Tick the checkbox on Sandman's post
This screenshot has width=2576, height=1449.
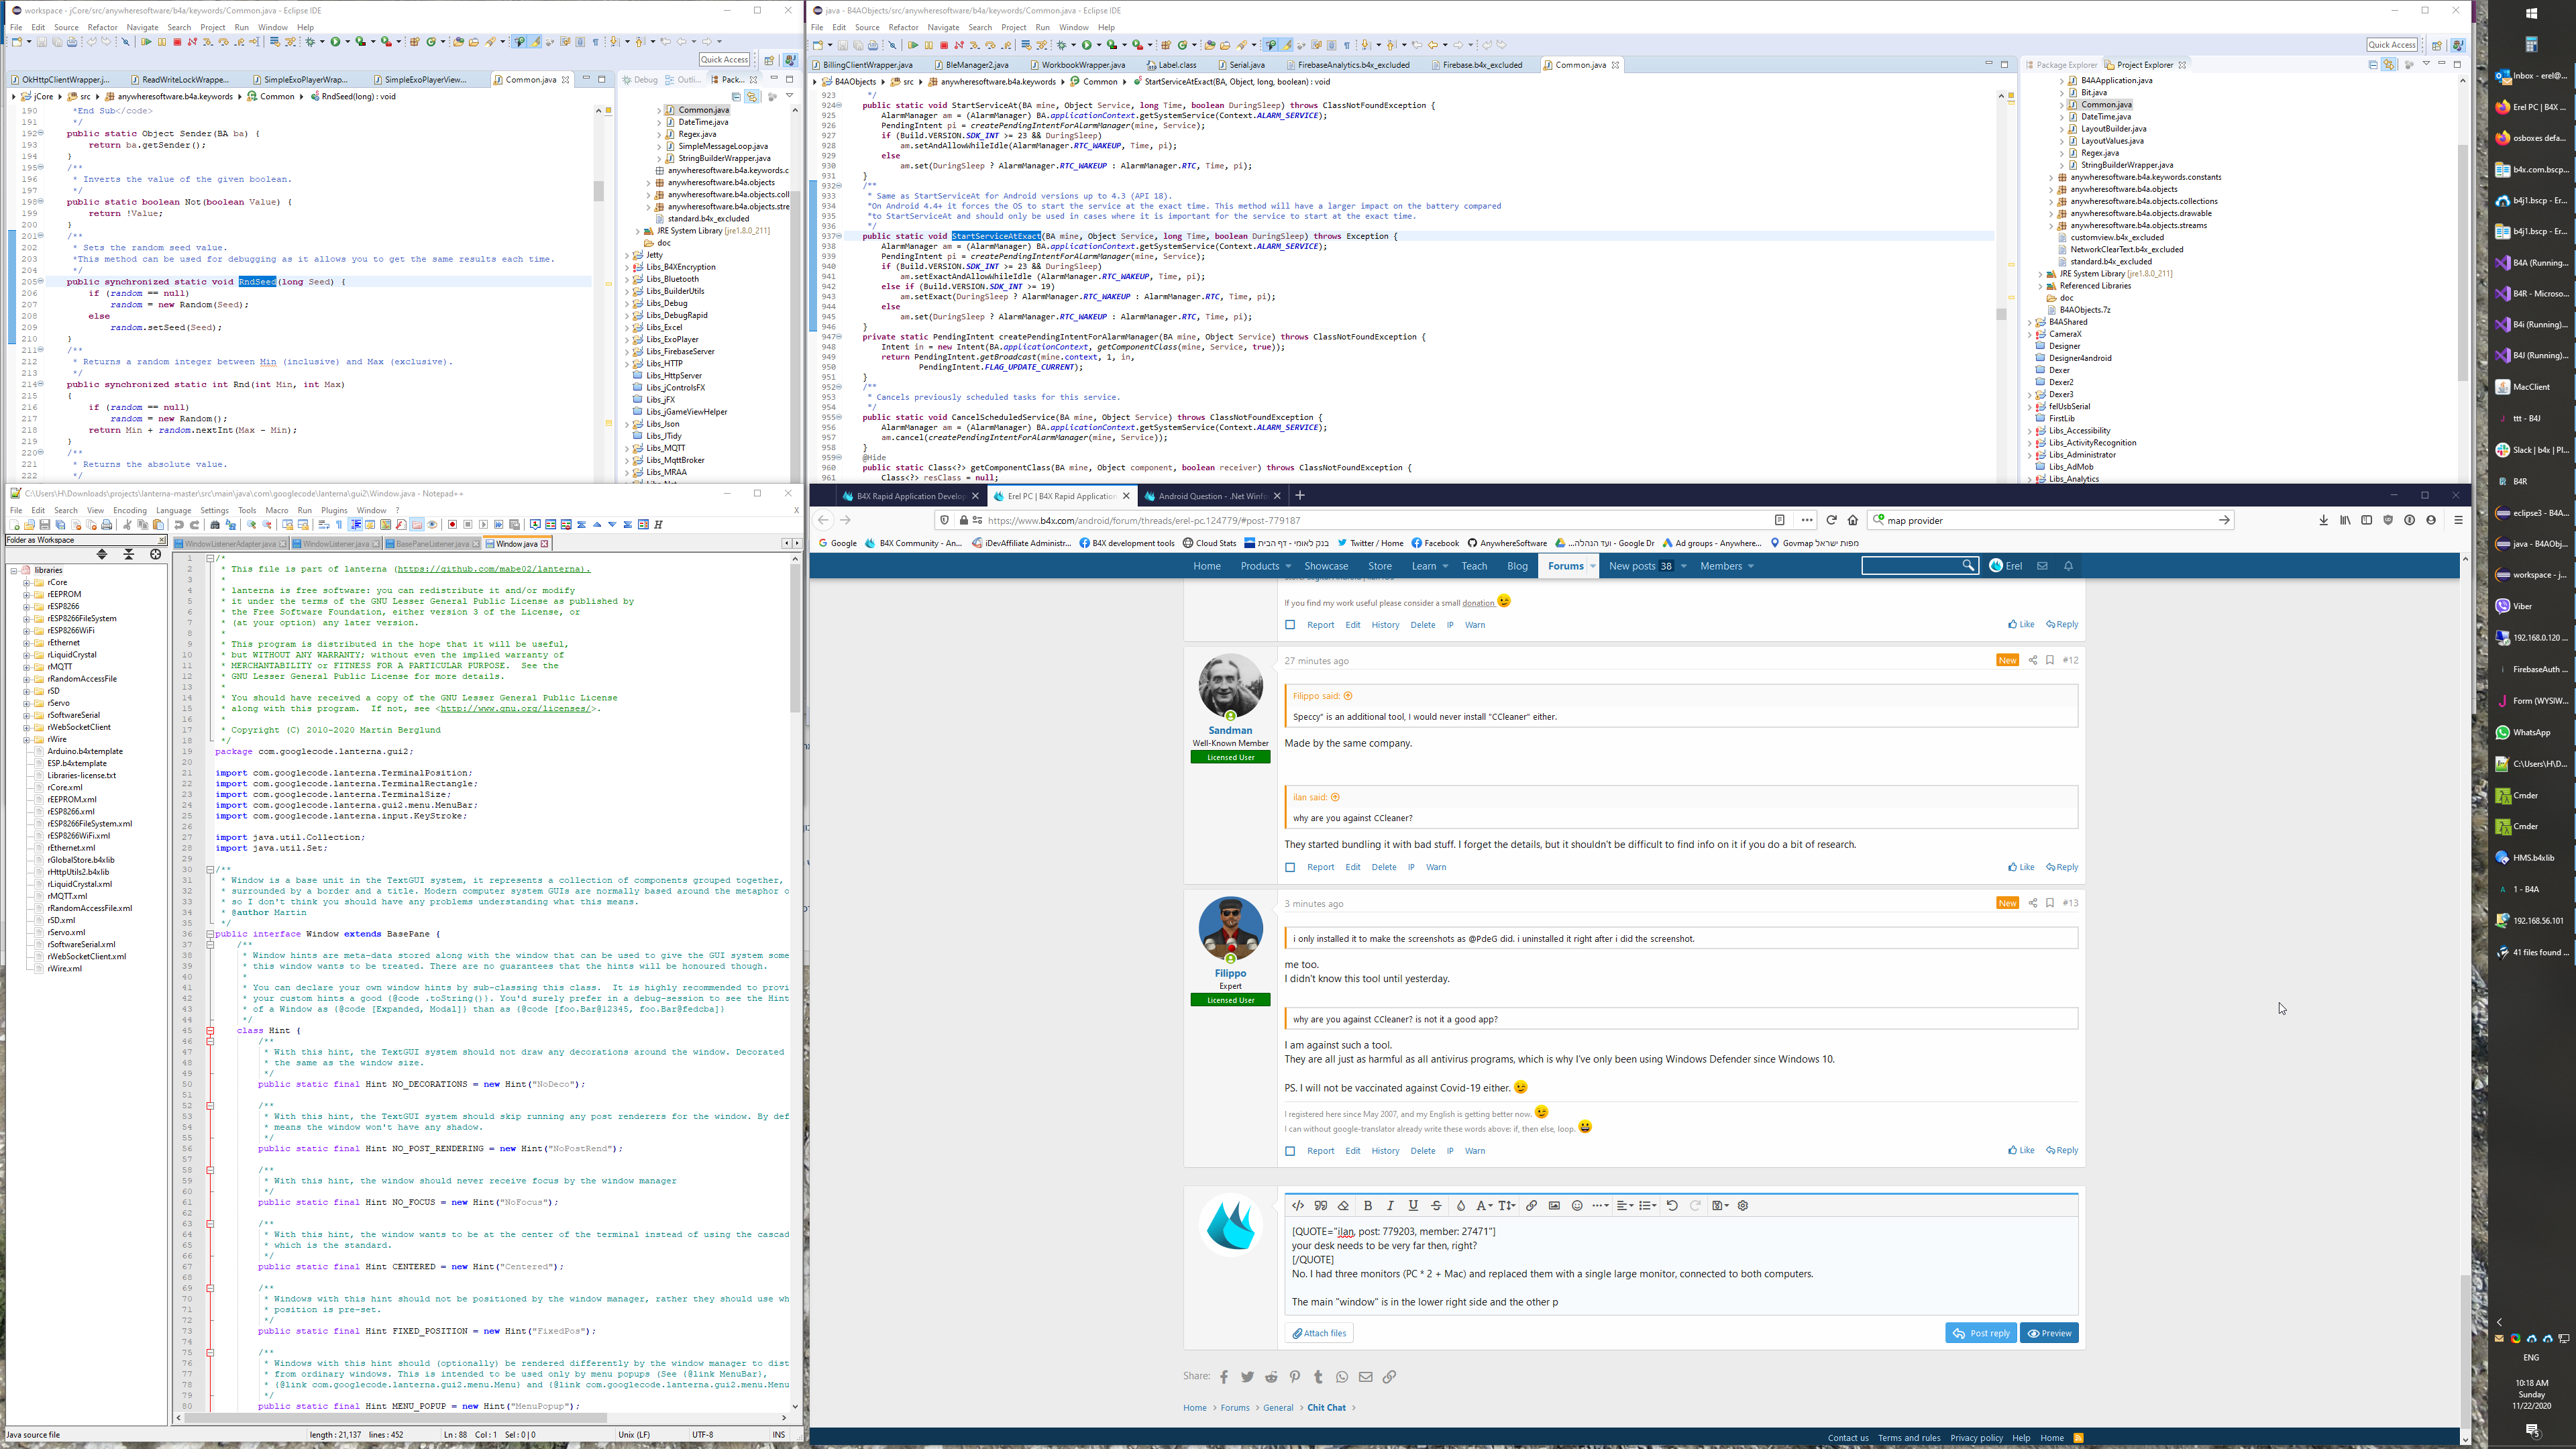(x=1290, y=868)
